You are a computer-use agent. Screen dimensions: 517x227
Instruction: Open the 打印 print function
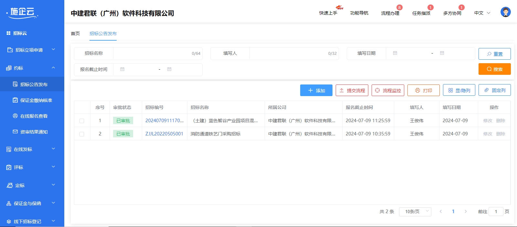coord(423,90)
